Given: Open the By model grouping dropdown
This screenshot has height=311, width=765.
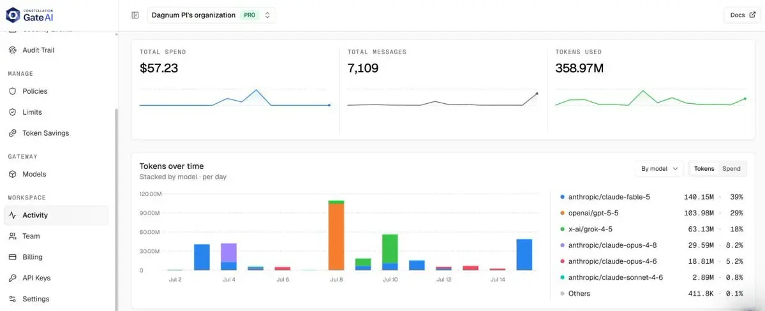Looking at the screenshot, I should coord(659,169).
